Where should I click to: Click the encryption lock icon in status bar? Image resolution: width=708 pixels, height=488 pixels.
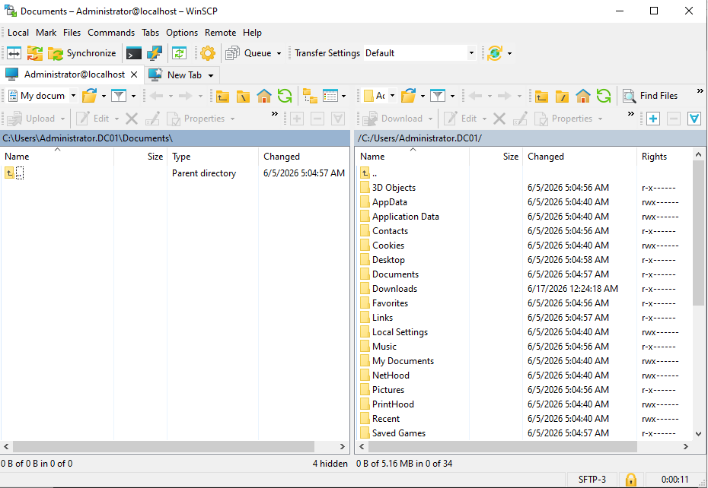(x=631, y=480)
